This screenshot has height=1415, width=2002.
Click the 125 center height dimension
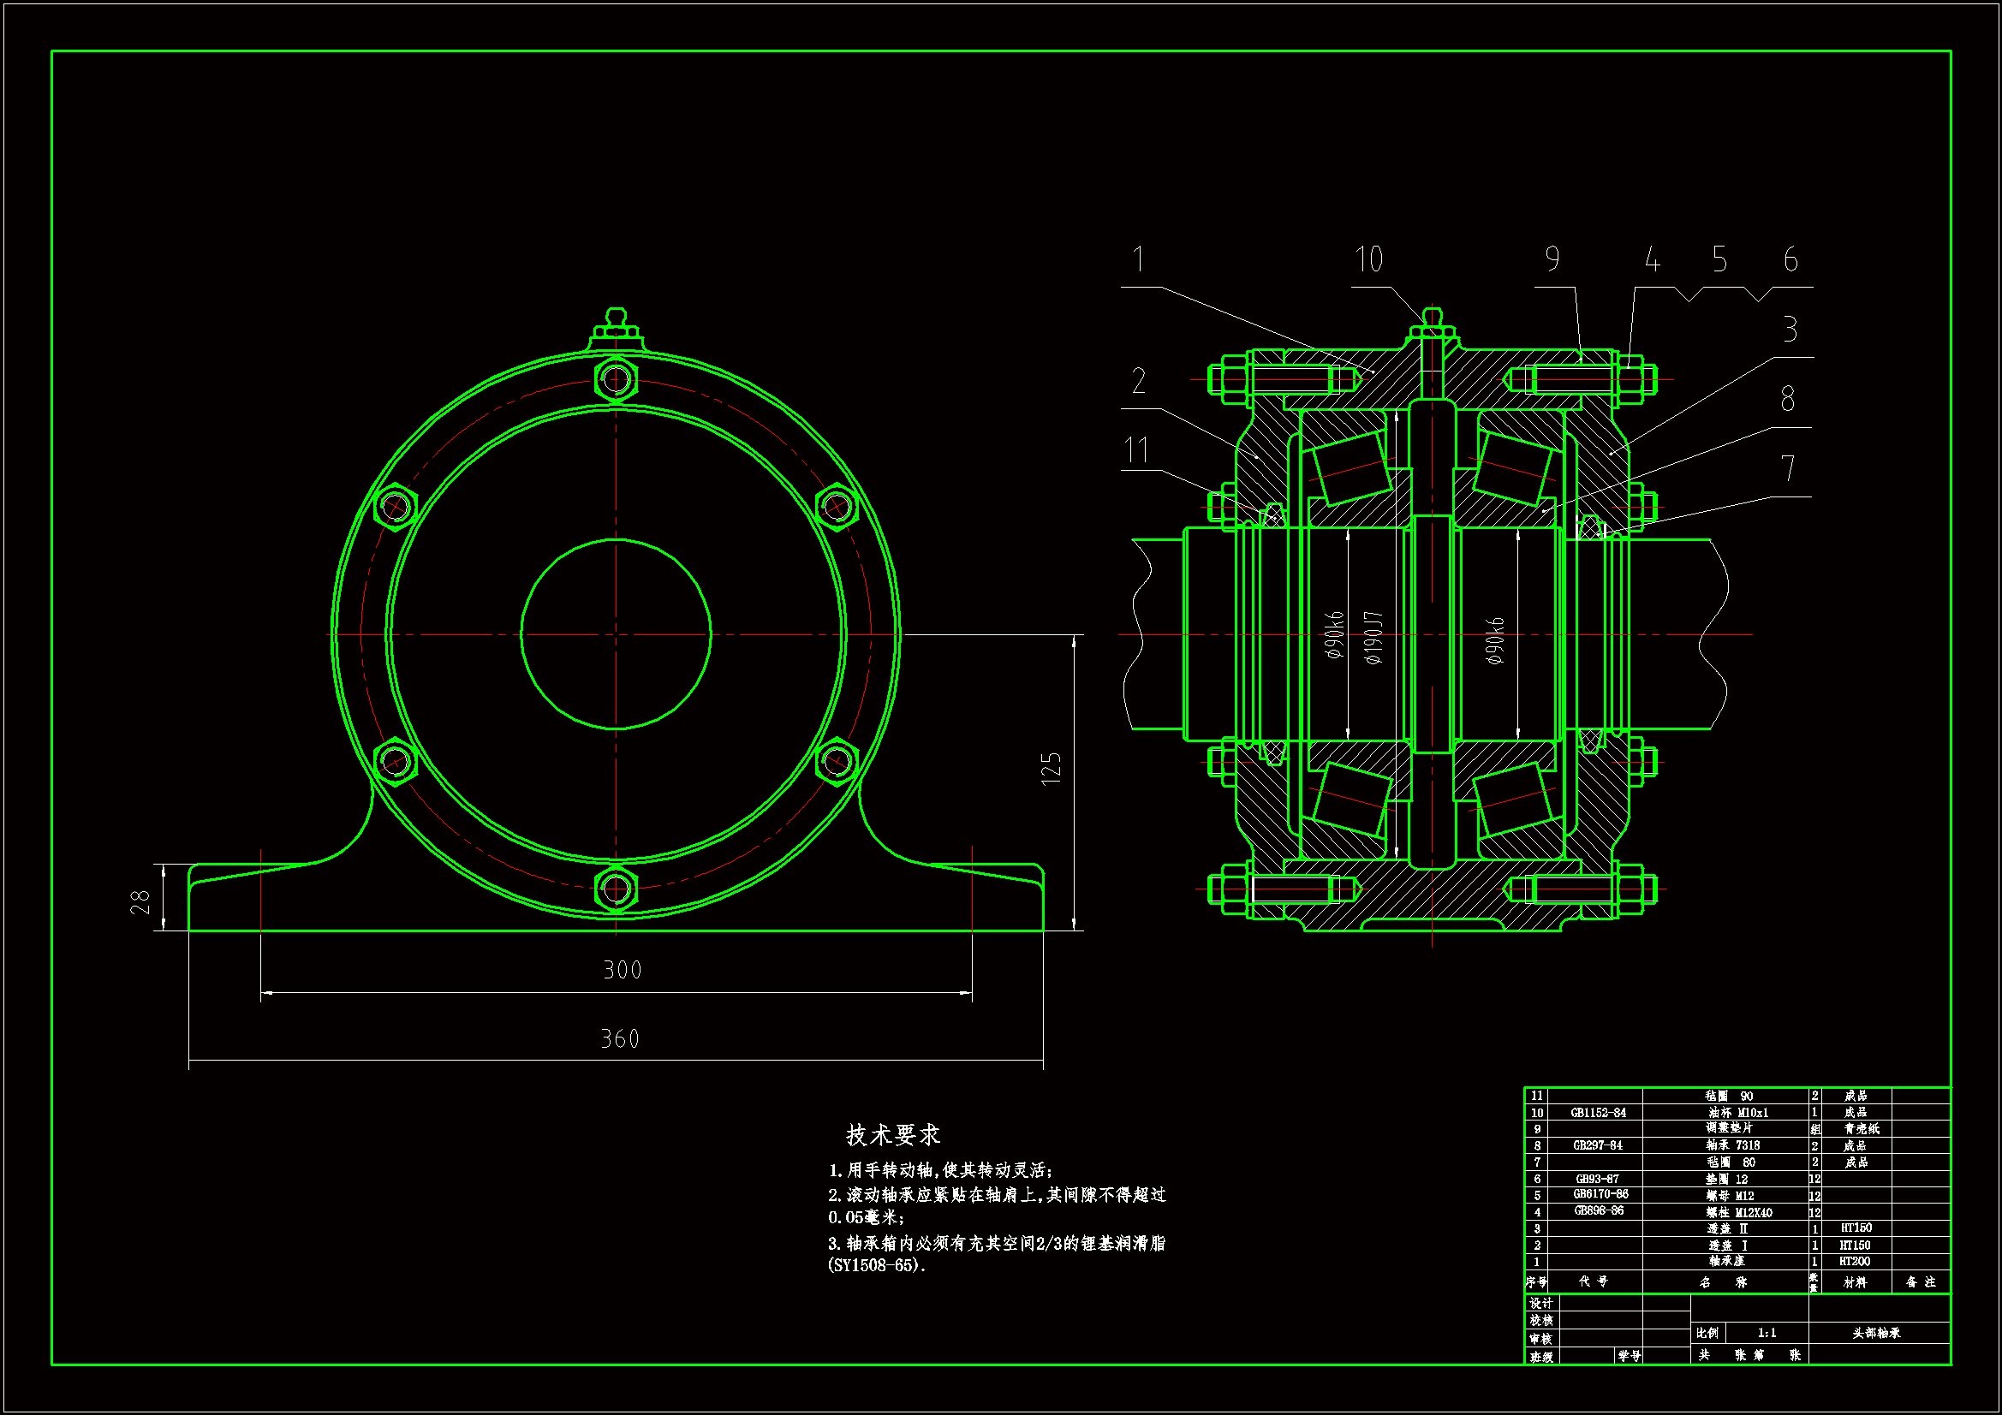(1052, 768)
